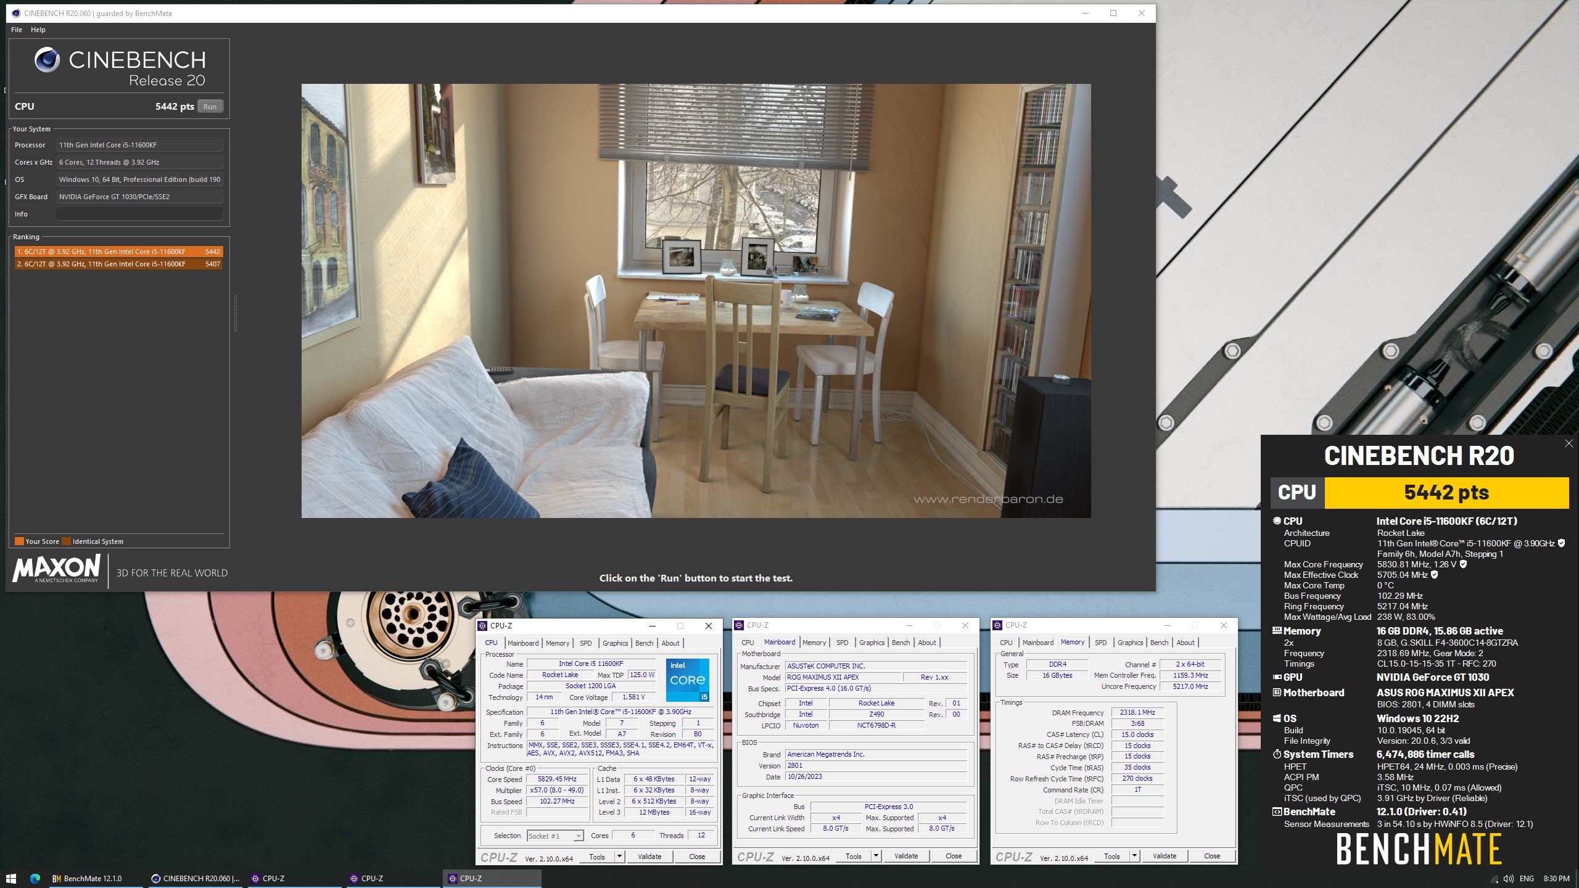Viewport: 1579px width, 888px height.
Task: Open the clock showing 8:30 PM
Action: 1556,879
